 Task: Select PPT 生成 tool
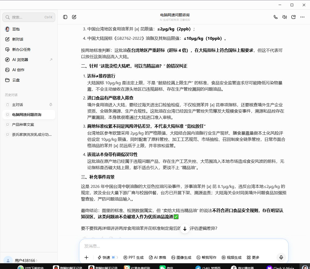tap(134, 257)
